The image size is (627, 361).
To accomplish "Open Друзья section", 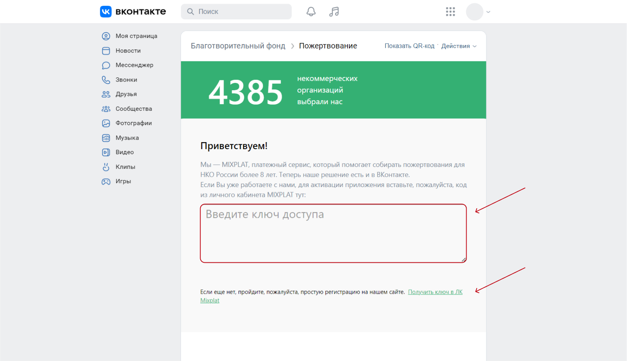I will pos(126,94).
